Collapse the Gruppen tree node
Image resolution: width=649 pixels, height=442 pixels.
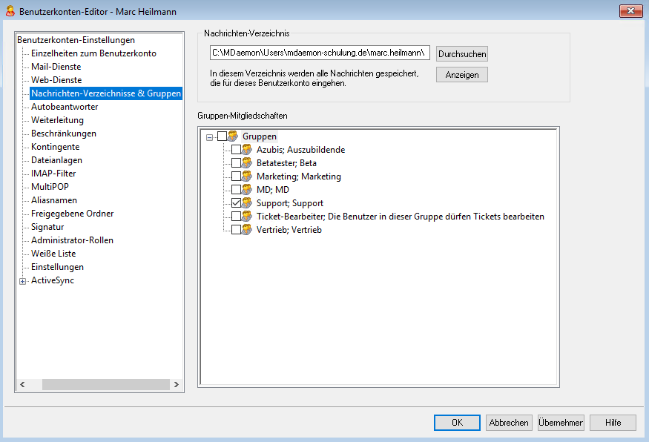point(210,136)
